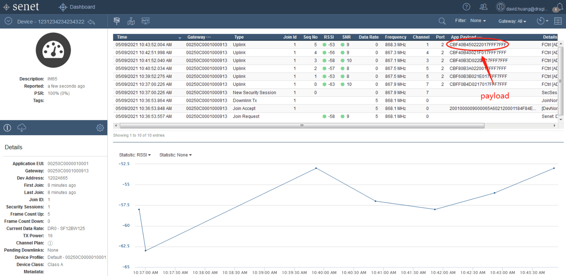Open the david.huang account menu
566x276 pixels.
tap(522, 8)
